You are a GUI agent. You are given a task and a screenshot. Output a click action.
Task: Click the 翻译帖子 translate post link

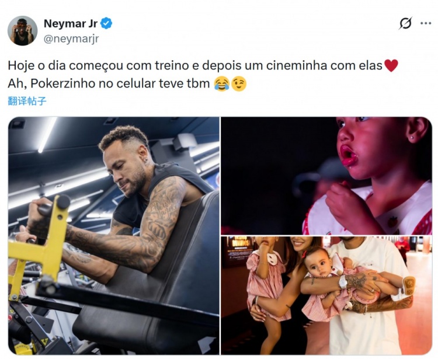pos(27,101)
